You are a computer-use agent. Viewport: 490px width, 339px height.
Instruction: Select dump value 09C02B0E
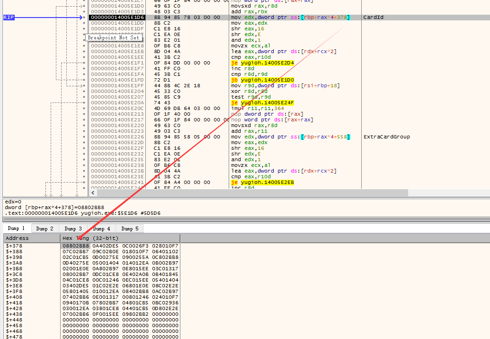tap(105, 252)
